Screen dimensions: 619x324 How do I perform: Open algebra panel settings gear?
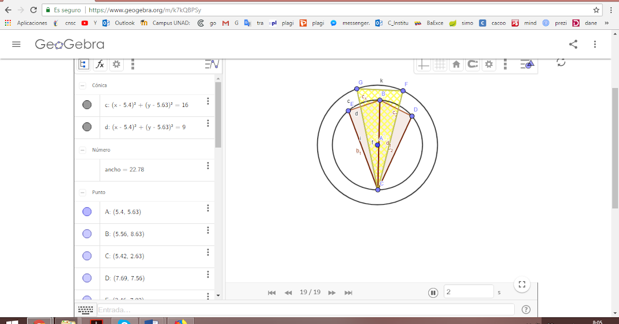(117, 64)
